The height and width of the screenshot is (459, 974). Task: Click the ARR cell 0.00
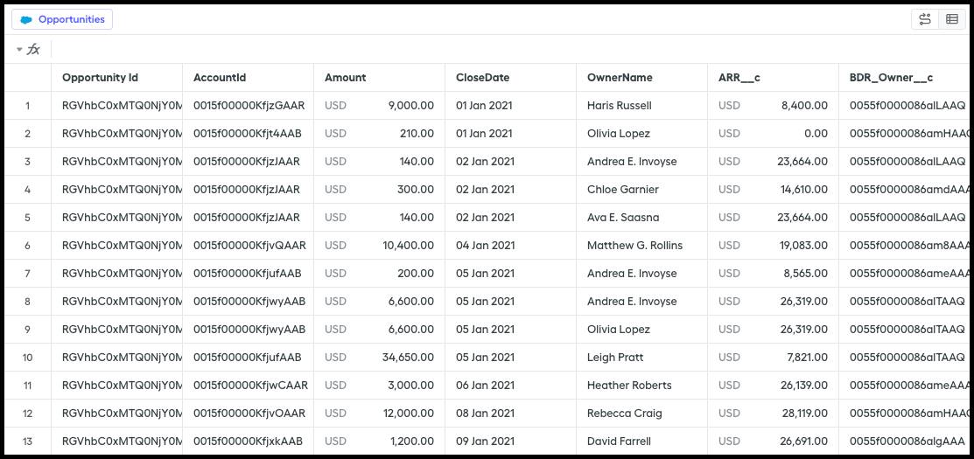point(774,134)
